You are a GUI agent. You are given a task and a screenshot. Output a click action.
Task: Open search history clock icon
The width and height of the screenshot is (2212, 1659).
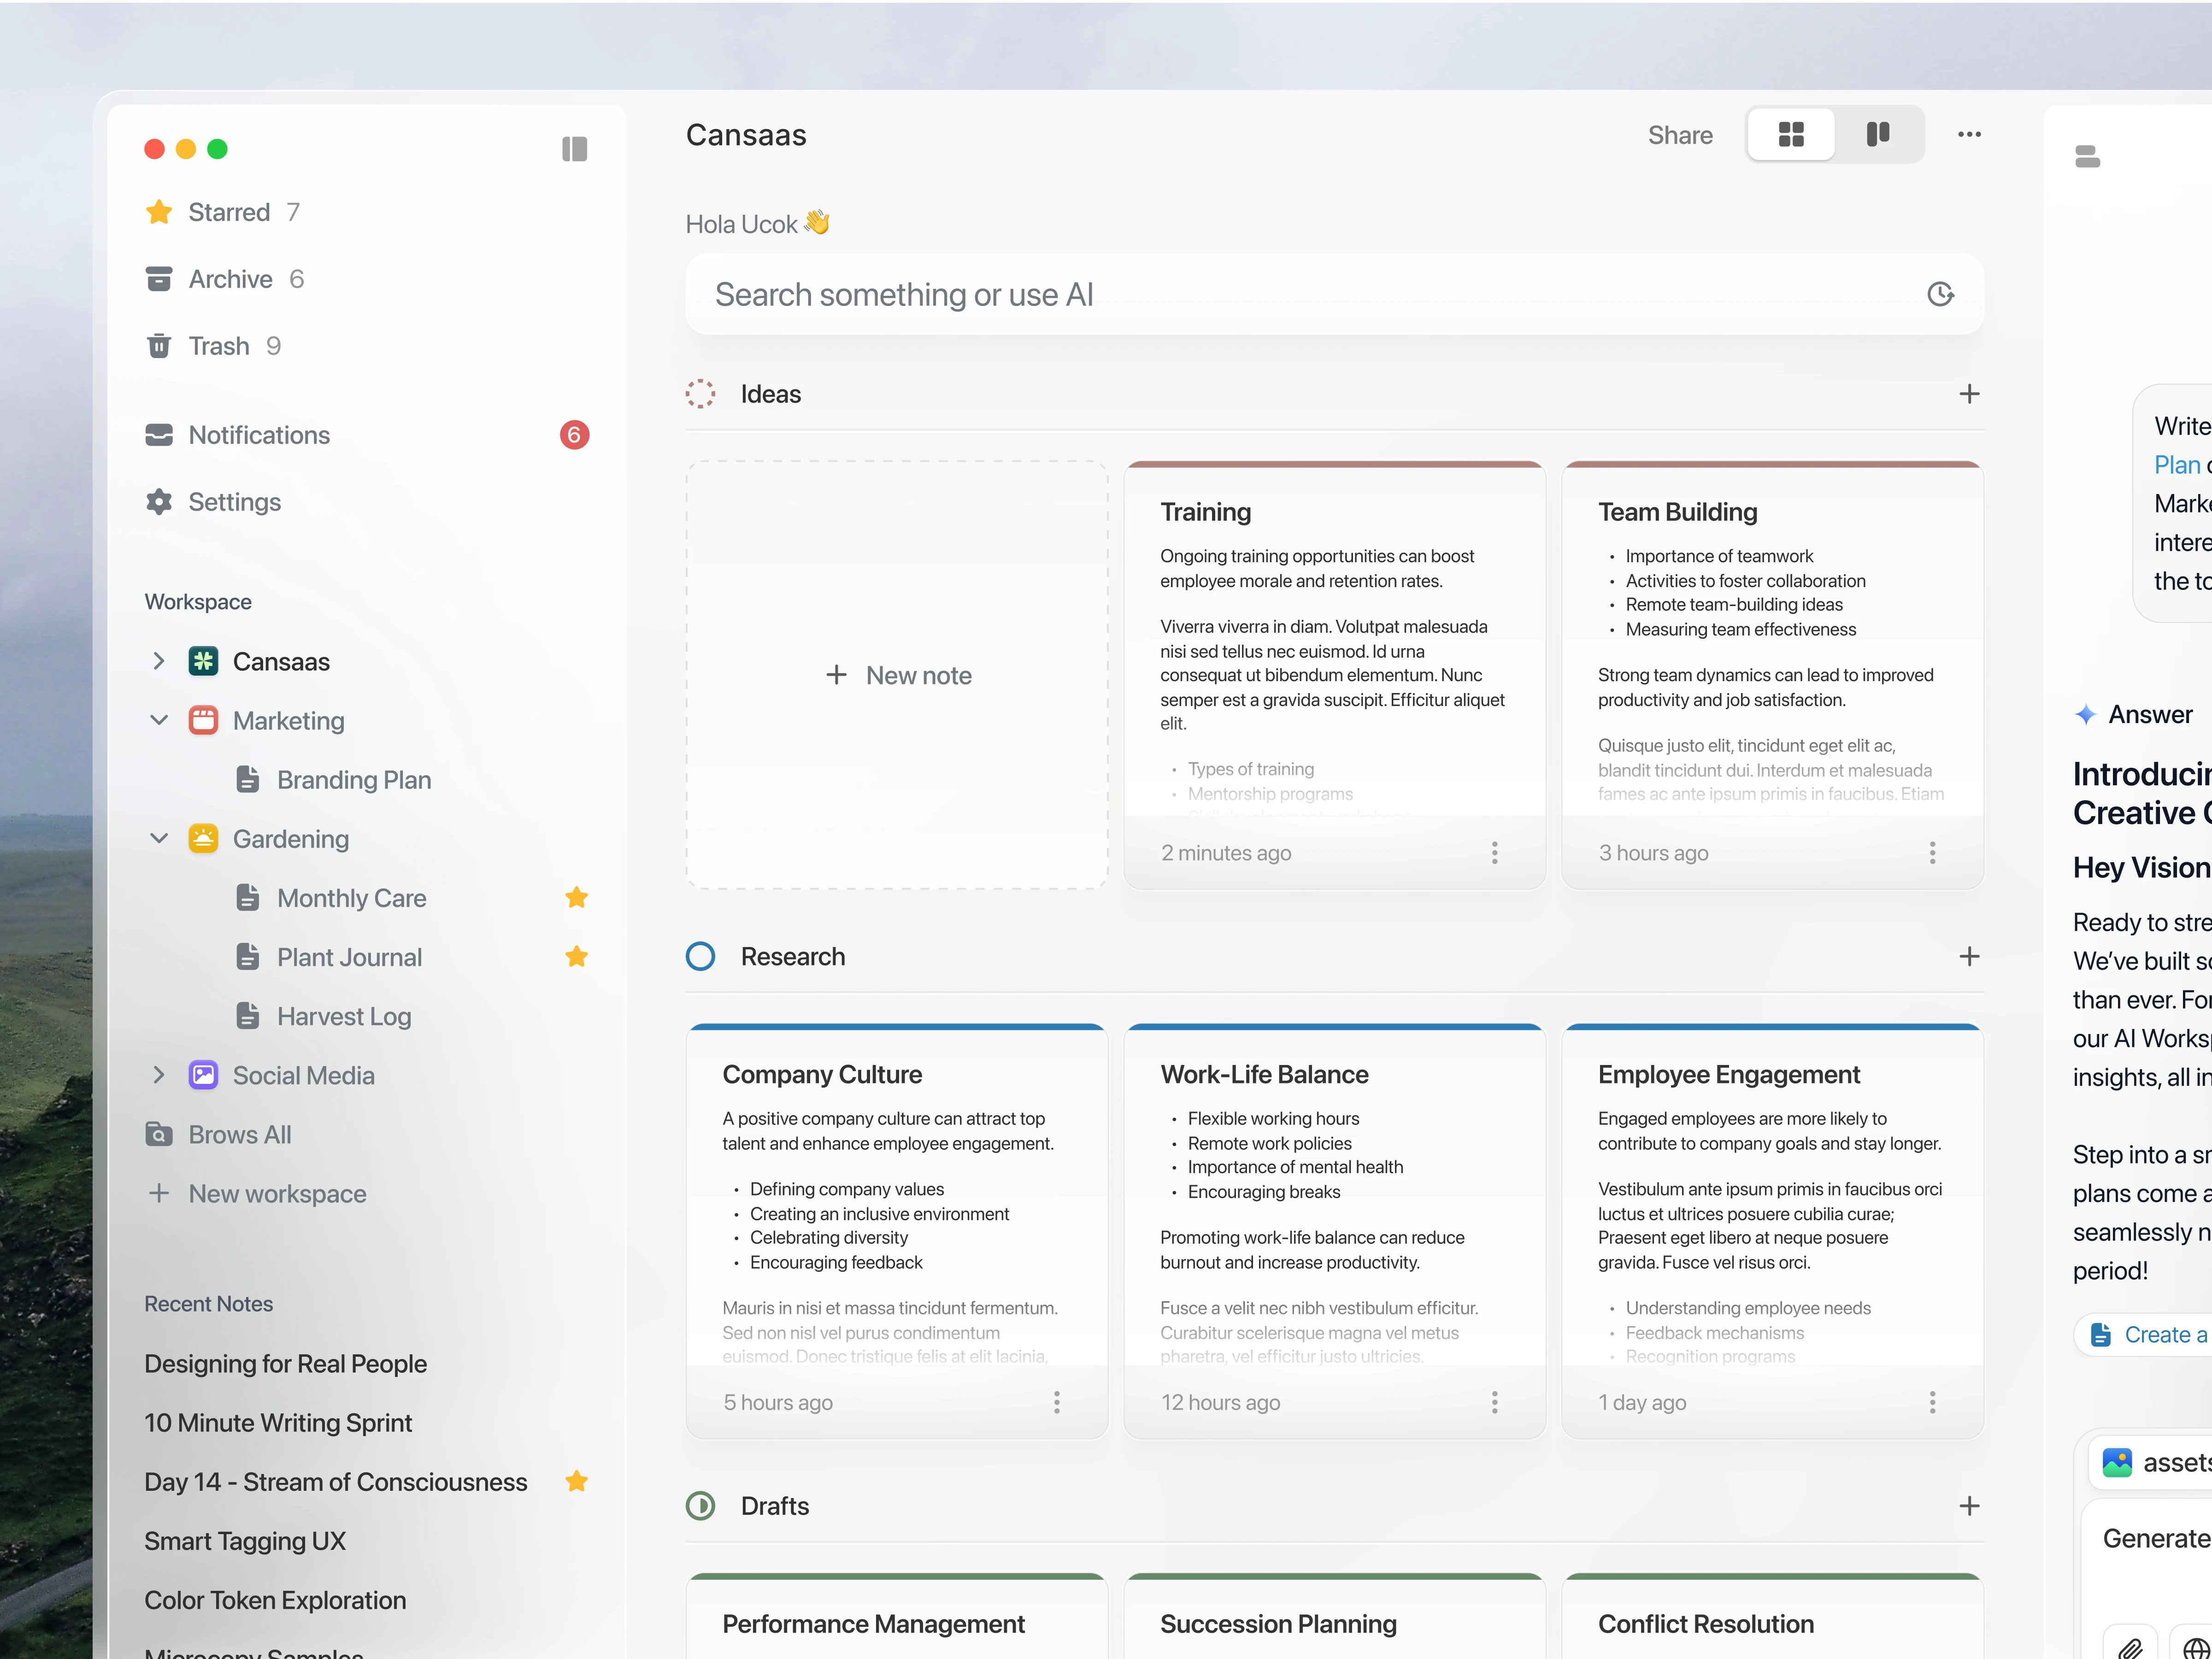tap(1940, 294)
